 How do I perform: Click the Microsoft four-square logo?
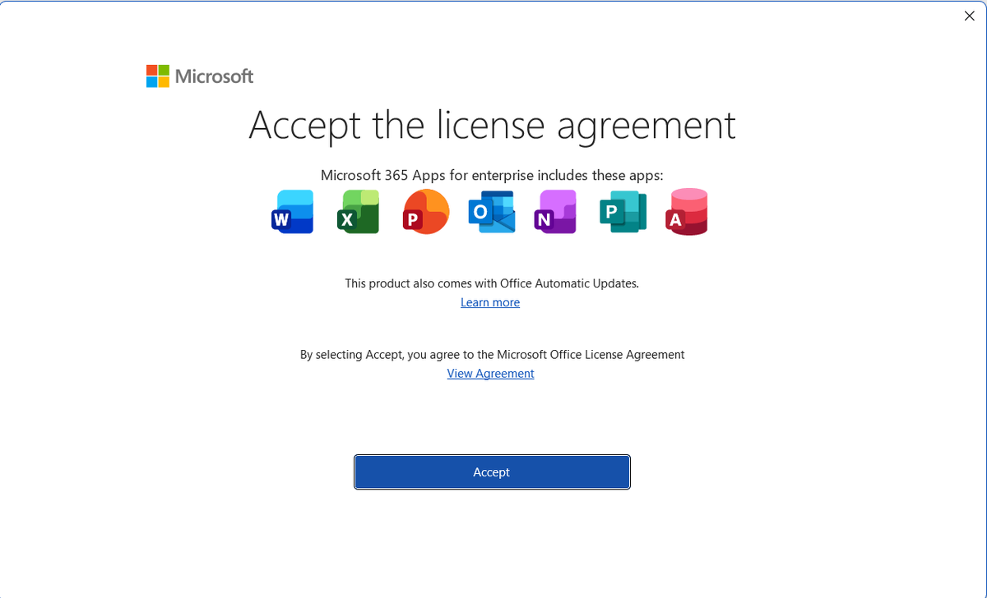click(x=157, y=76)
